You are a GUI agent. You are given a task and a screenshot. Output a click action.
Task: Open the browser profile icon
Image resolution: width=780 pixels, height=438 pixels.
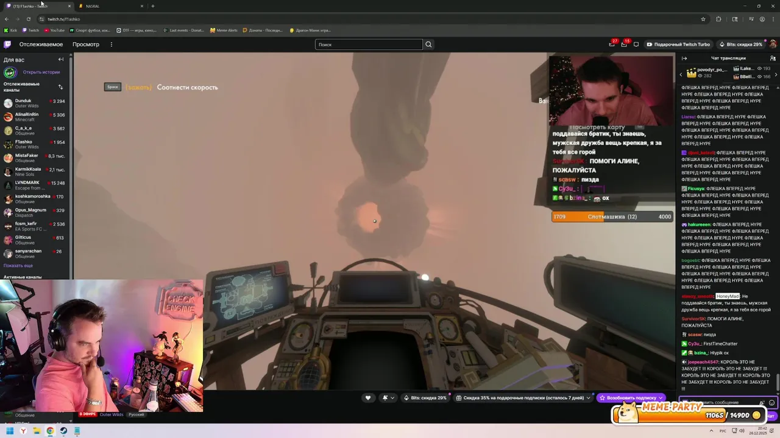762,19
